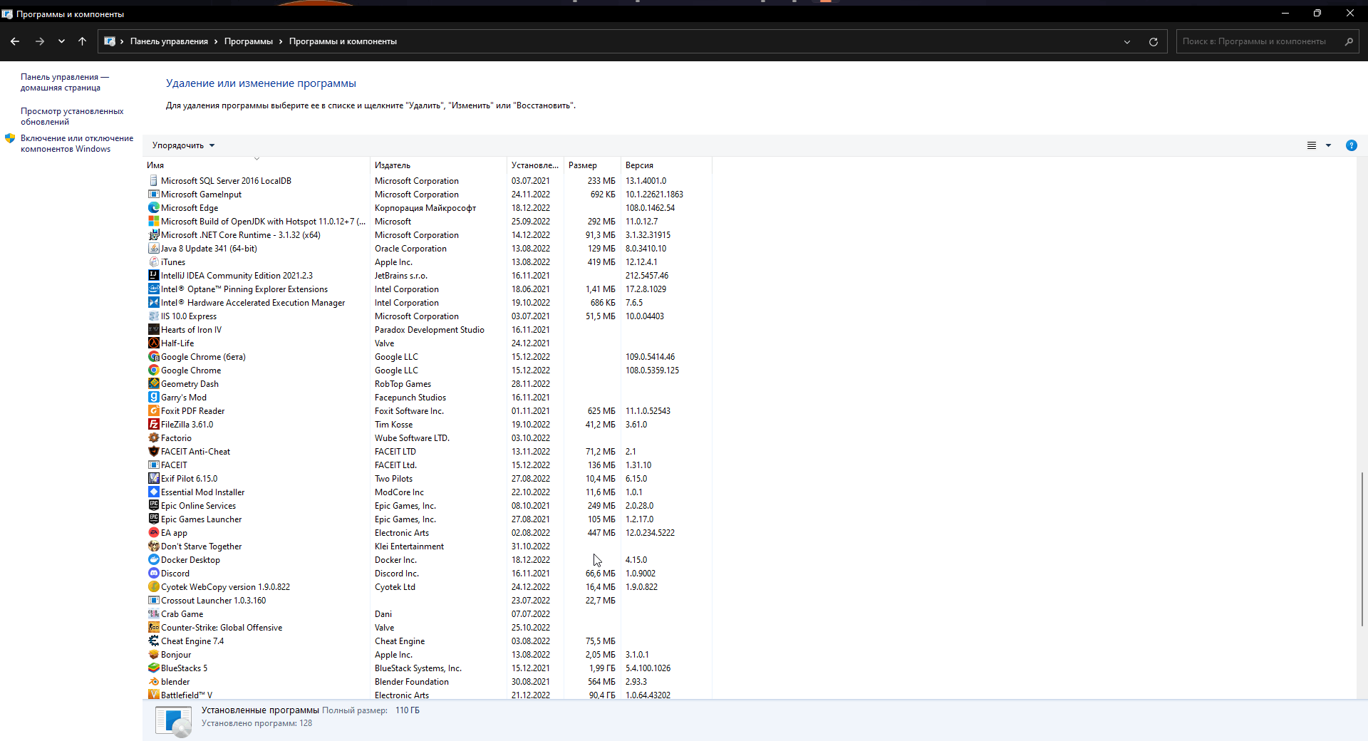The width and height of the screenshot is (1368, 741).
Task: Click the installed programs summary thumbnail
Action: click(173, 721)
